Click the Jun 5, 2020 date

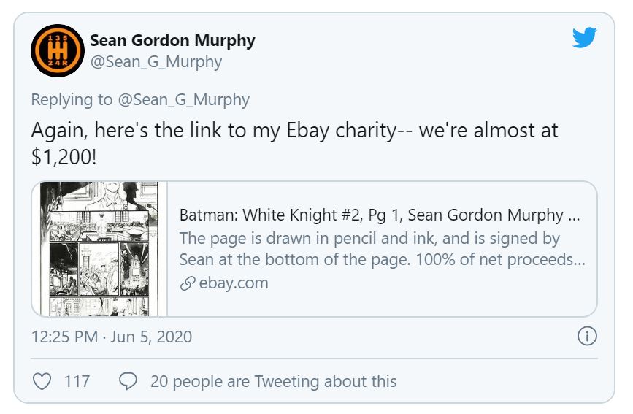[150, 337]
